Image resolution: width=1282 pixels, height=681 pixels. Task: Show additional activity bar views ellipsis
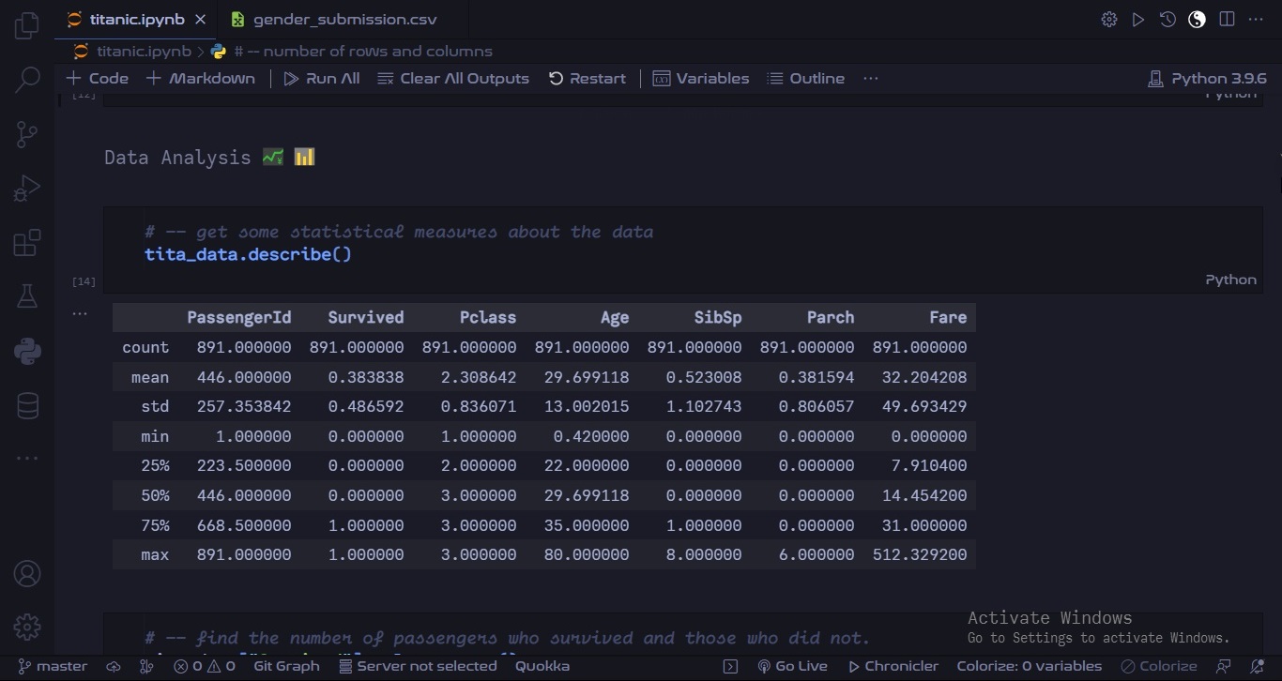pyautogui.click(x=27, y=459)
